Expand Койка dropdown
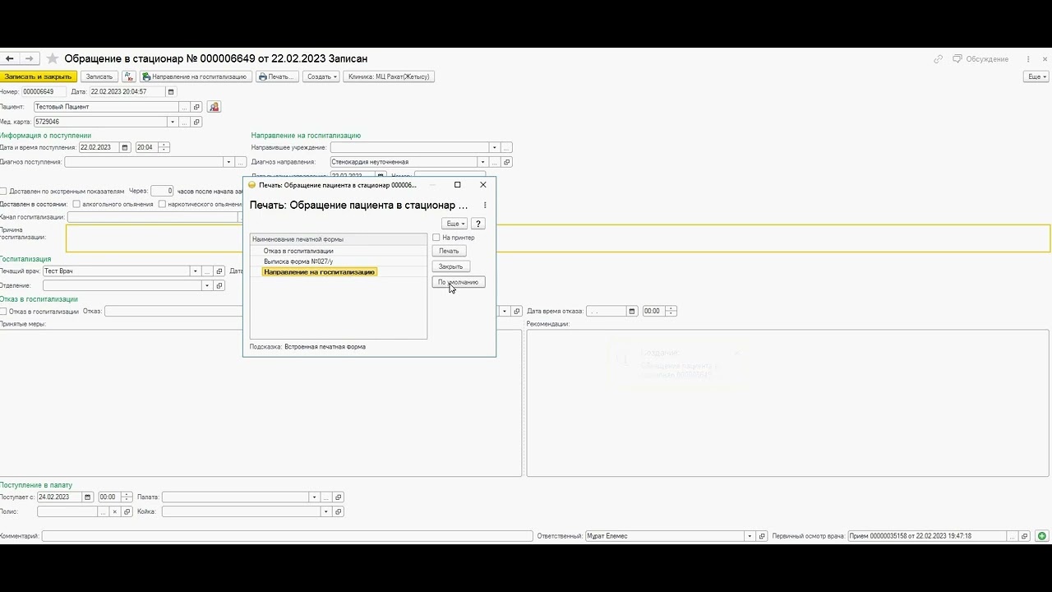The width and height of the screenshot is (1052, 592). (326, 511)
